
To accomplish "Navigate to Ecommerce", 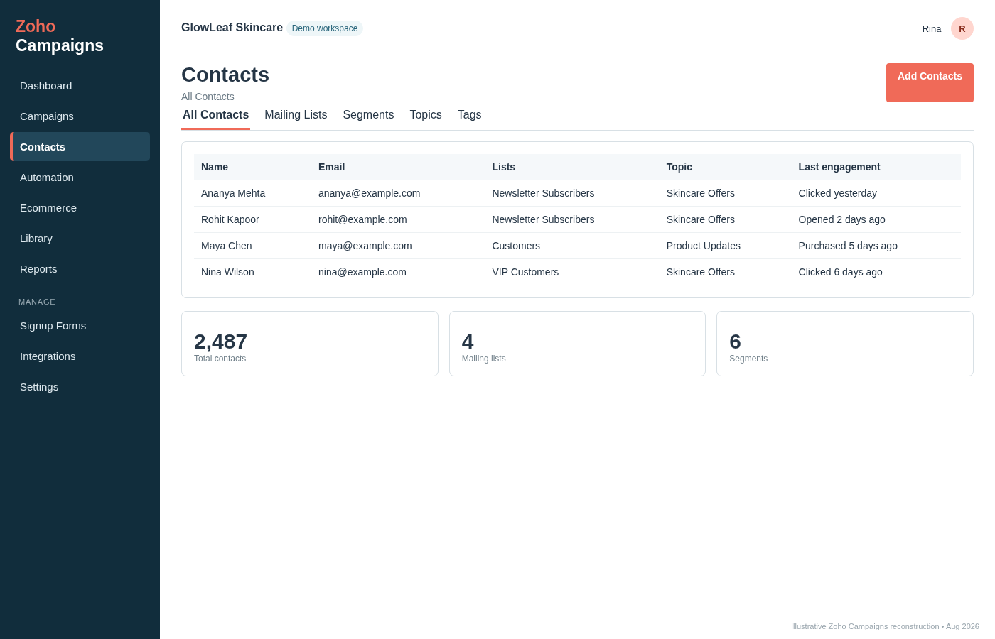I will (80, 208).
